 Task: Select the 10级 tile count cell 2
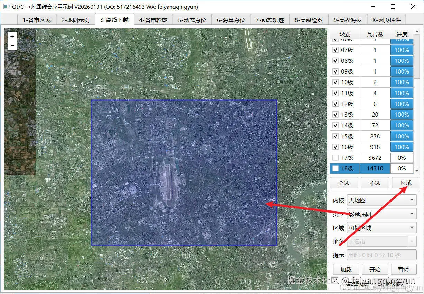(375, 82)
